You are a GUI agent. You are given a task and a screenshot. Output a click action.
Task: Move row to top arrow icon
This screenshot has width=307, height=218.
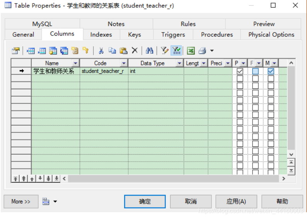point(15,179)
